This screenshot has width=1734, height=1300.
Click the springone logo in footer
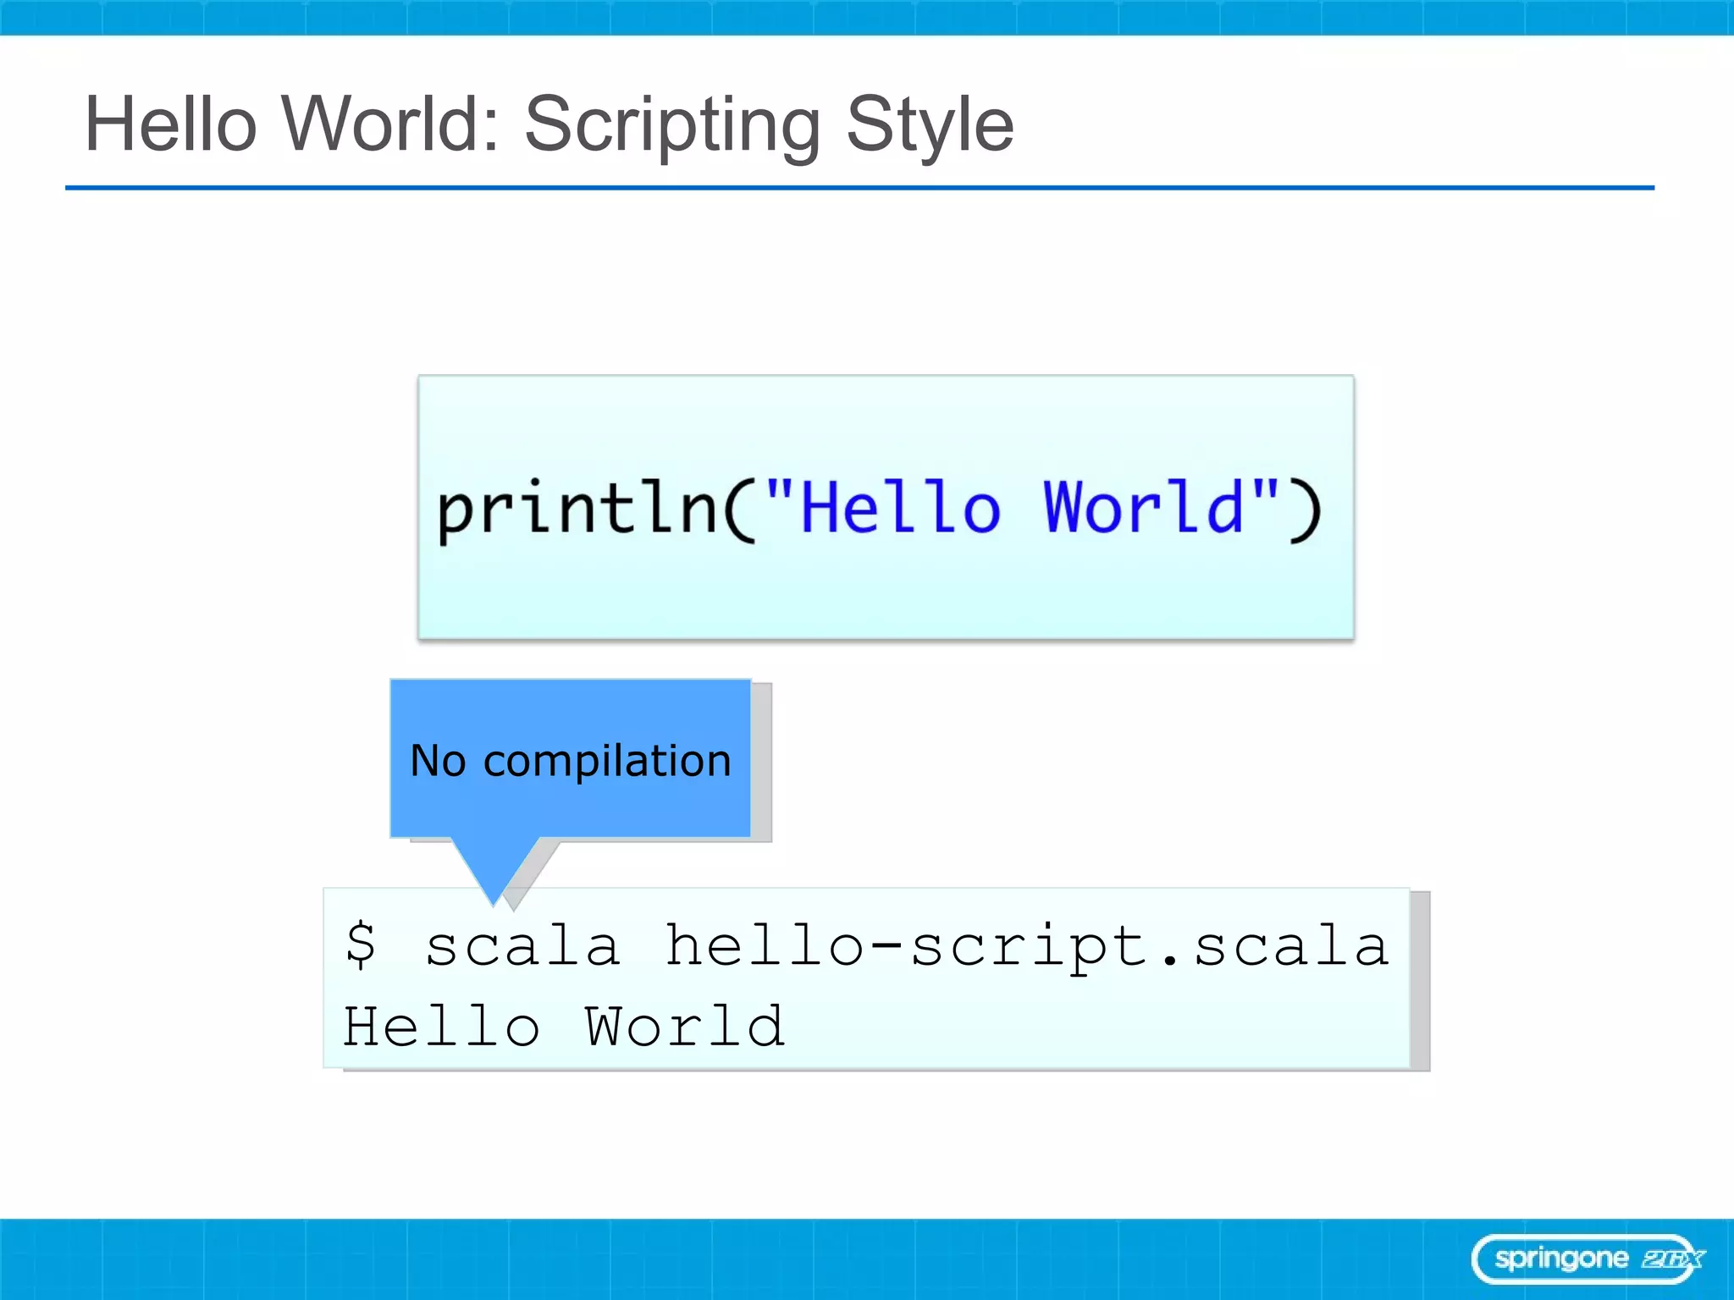click(1560, 1259)
